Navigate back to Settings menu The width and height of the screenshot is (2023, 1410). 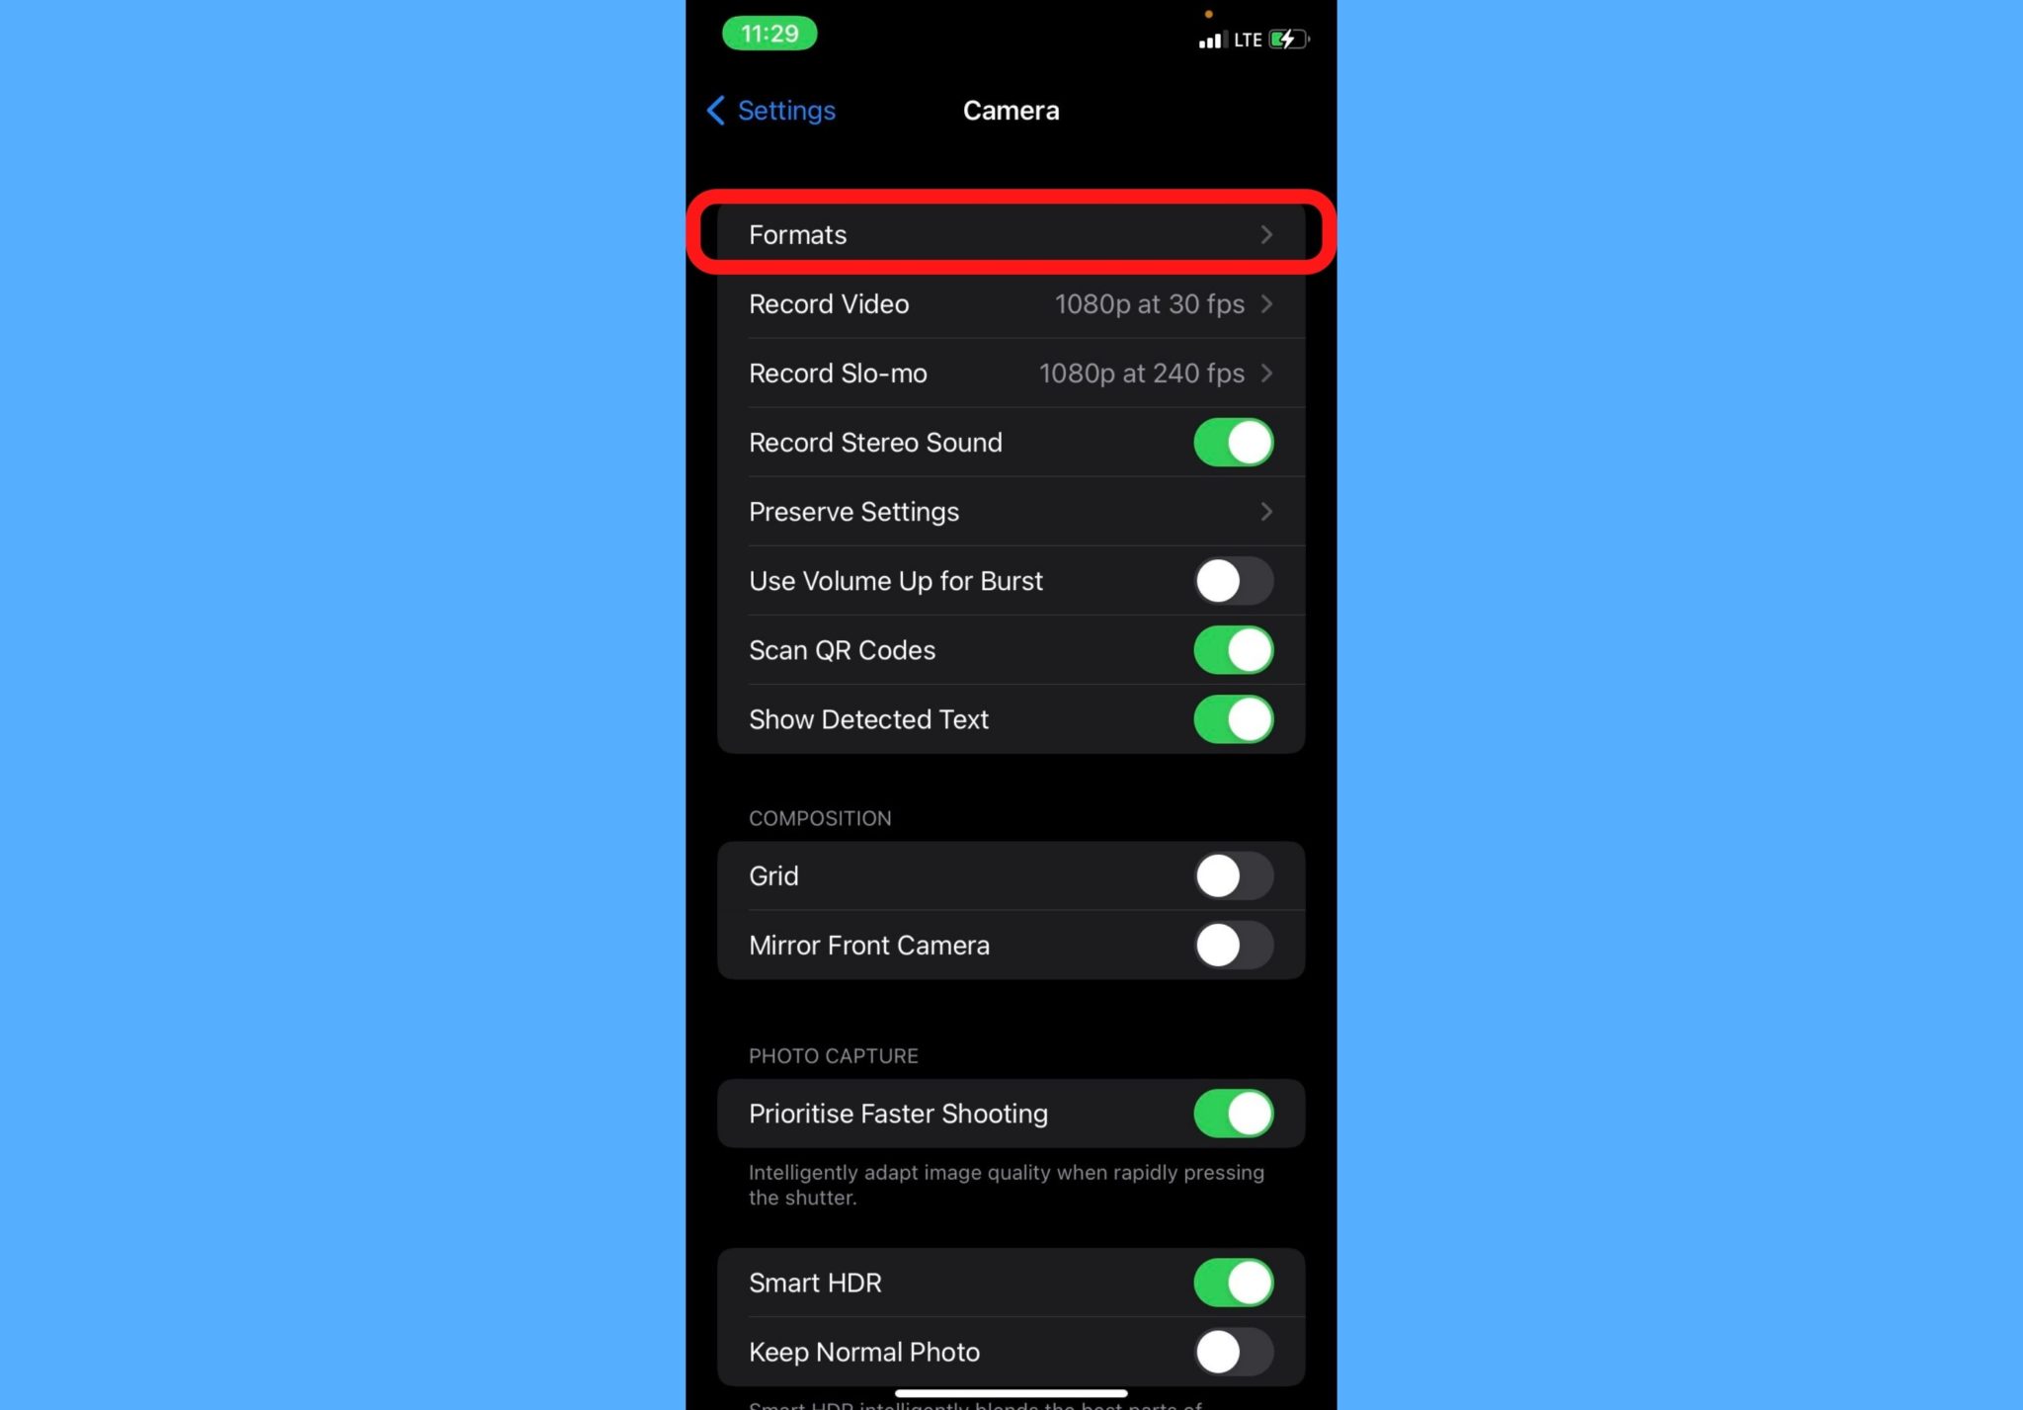(769, 109)
